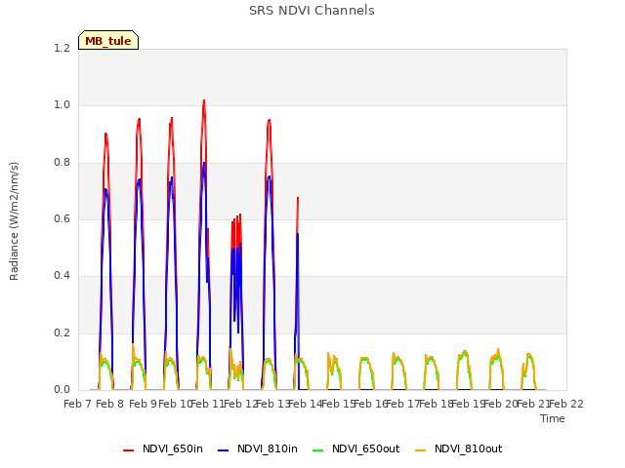The height and width of the screenshot is (468, 625).
Task: Toggle the NDVI_650in legend entry
Action: [x=163, y=449]
